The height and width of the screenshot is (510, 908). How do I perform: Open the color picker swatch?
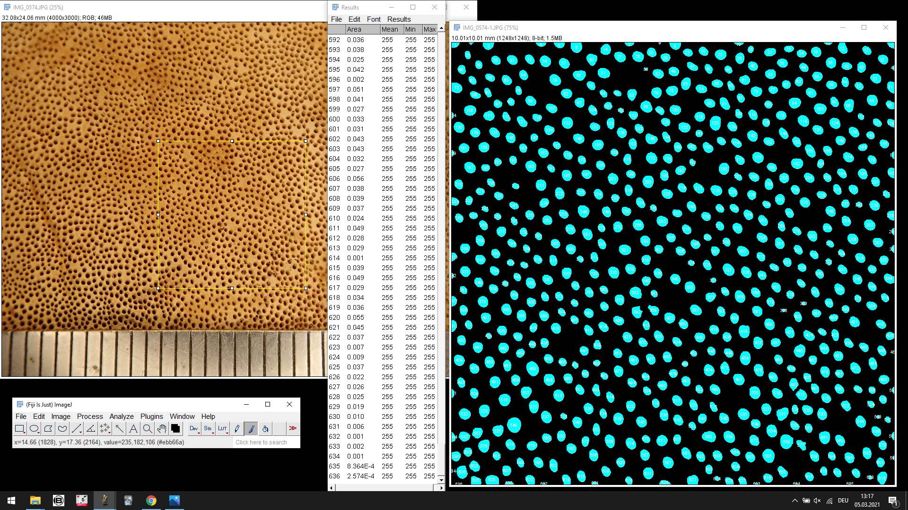coord(175,429)
